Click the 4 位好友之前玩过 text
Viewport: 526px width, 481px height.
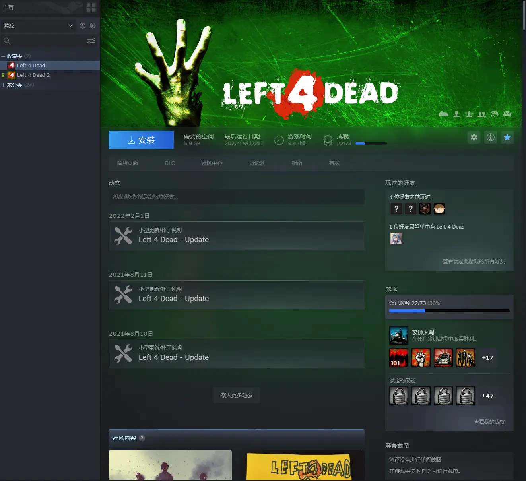tap(410, 197)
